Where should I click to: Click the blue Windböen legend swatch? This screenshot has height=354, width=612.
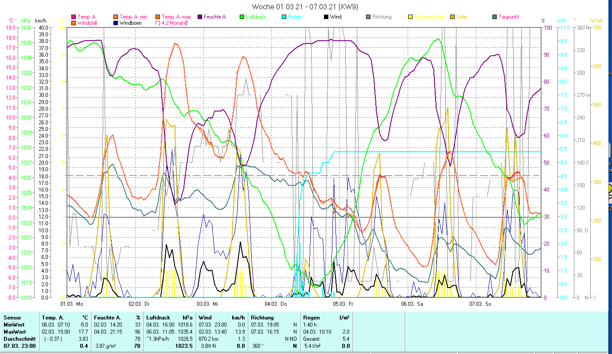[116, 23]
